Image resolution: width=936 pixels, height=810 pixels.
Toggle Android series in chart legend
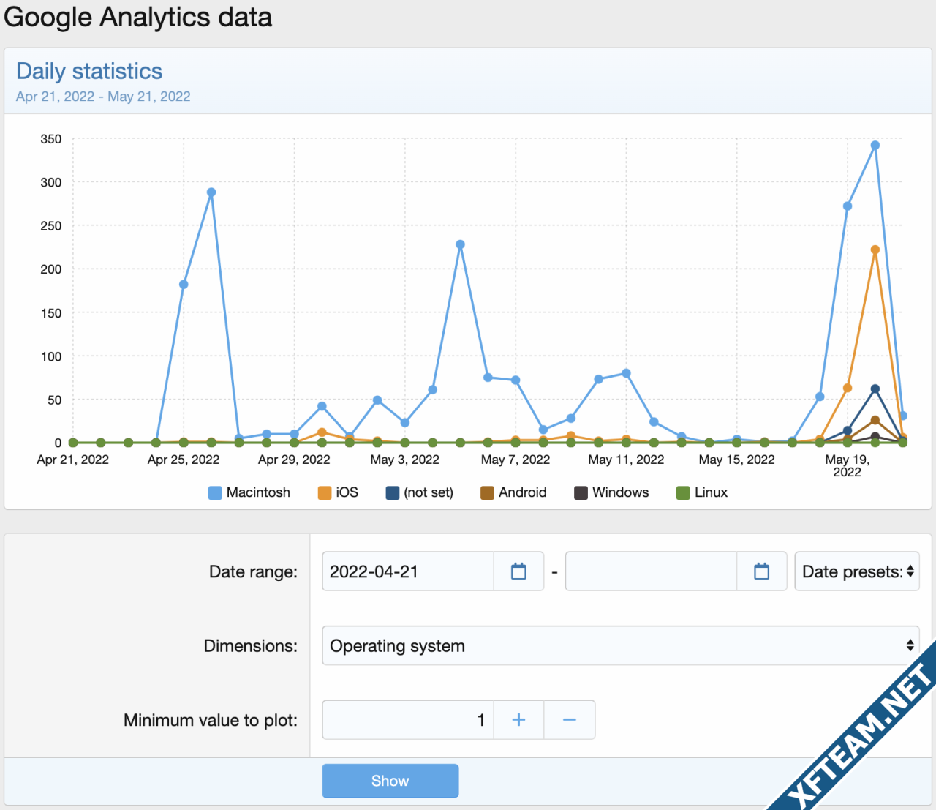pos(513,492)
